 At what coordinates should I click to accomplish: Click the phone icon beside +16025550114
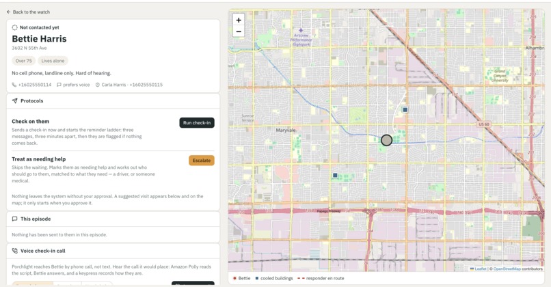tap(14, 85)
